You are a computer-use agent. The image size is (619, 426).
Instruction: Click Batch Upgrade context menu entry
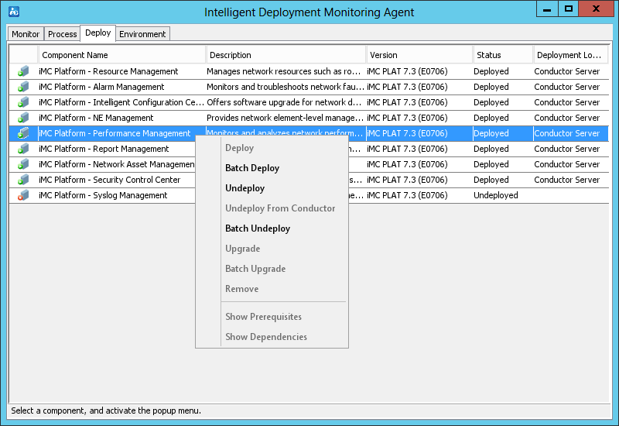tap(255, 269)
